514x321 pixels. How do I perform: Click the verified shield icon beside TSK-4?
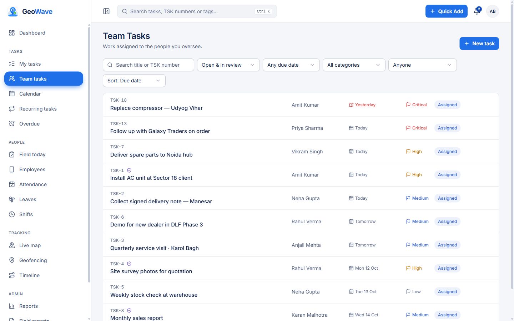tap(129, 264)
